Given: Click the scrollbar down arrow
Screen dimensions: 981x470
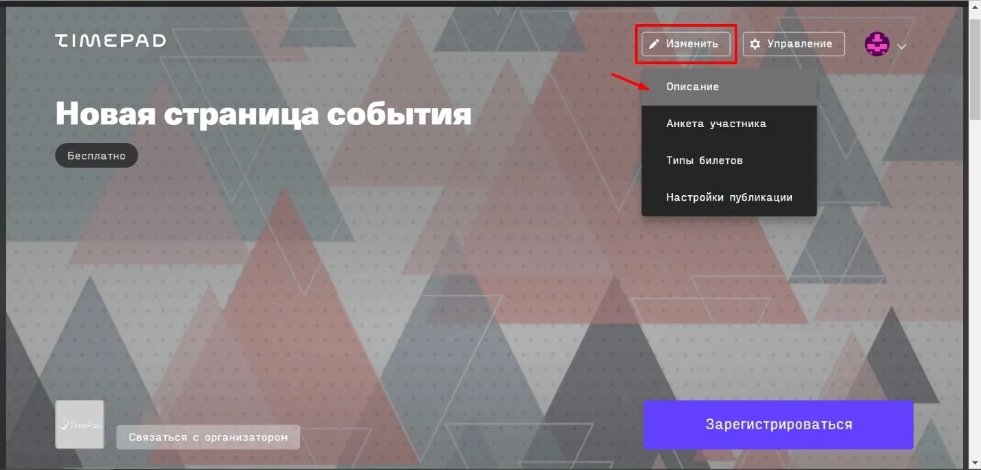Looking at the screenshot, I should coord(975,464).
